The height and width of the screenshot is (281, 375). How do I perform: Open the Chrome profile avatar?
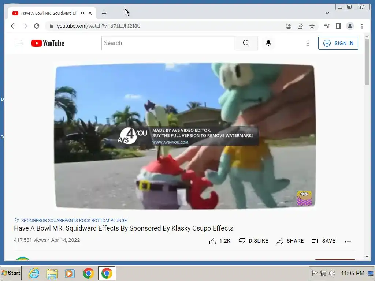[x=350, y=26]
